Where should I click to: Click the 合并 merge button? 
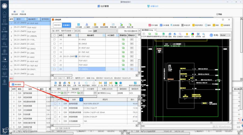click(116, 84)
